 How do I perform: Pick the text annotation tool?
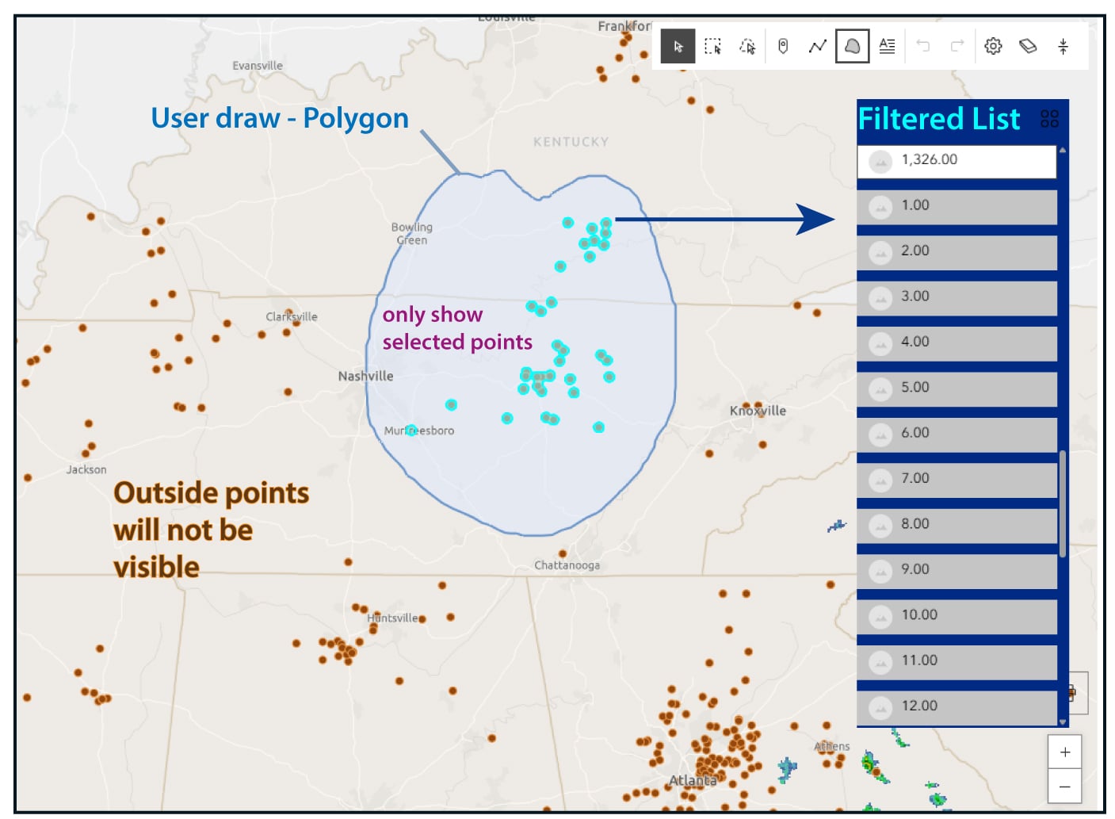[888, 47]
